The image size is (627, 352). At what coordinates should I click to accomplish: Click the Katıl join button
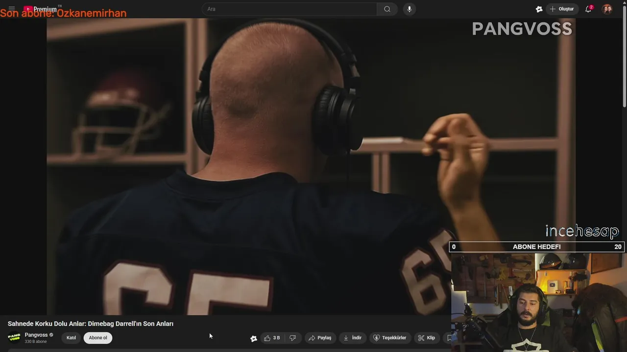coord(71,338)
